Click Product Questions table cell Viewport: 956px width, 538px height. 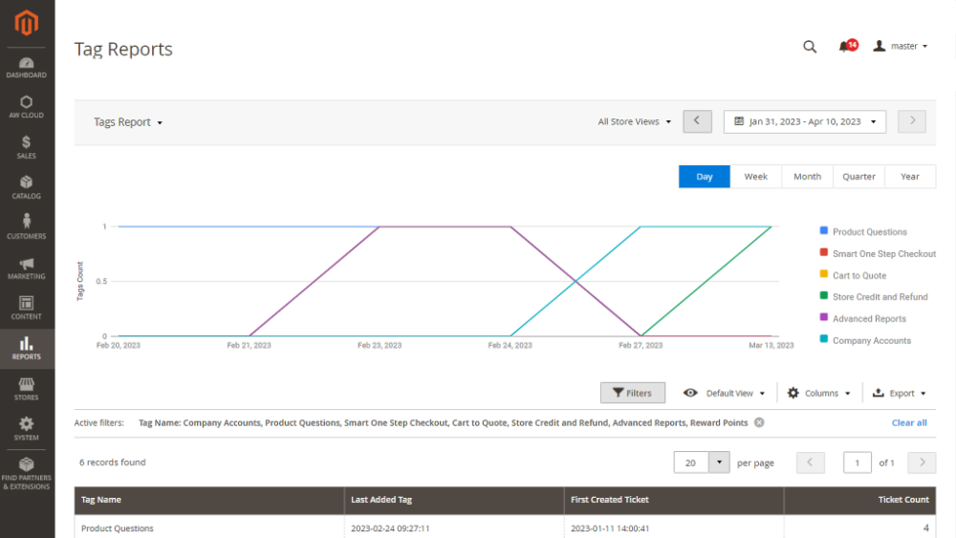click(x=209, y=527)
